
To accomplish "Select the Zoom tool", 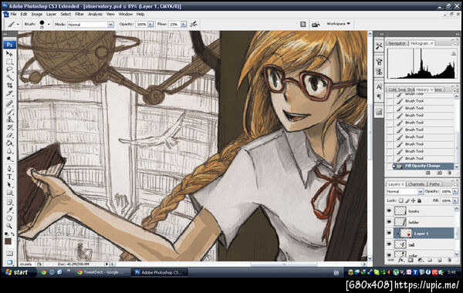I will tap(9, 226).
